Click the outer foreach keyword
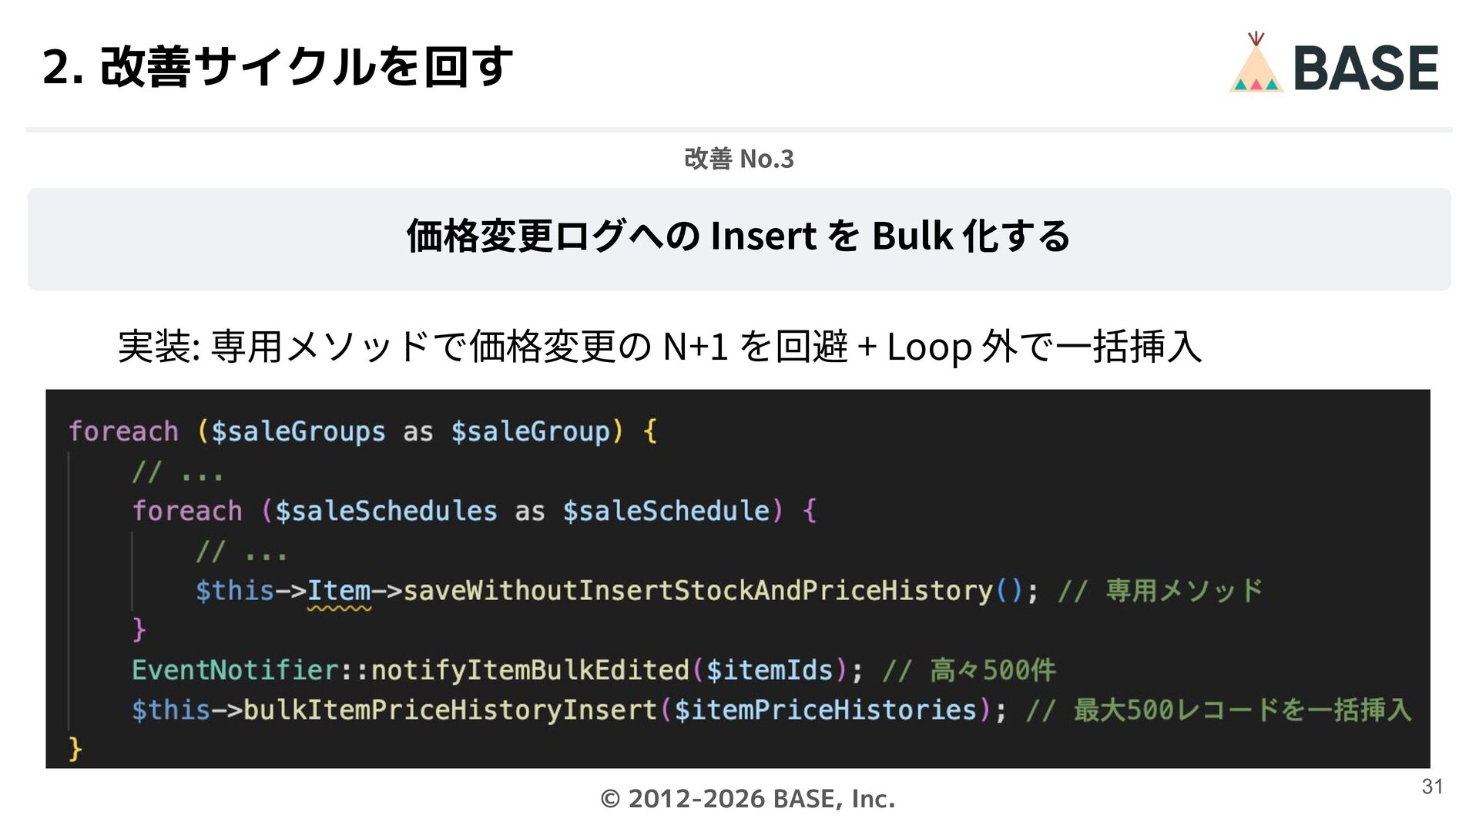1479x832 pixels. coord(123,431)
